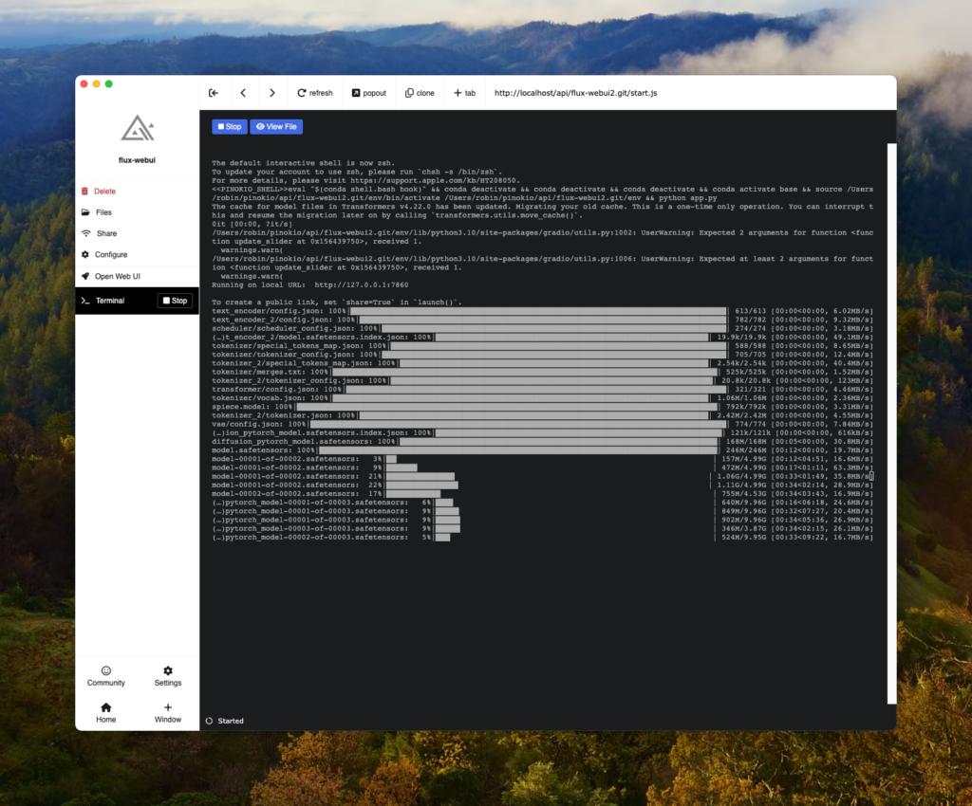The height and width of the screenshot is (806, 972).
Task: Clone the current view
Action: coord(420,93)
